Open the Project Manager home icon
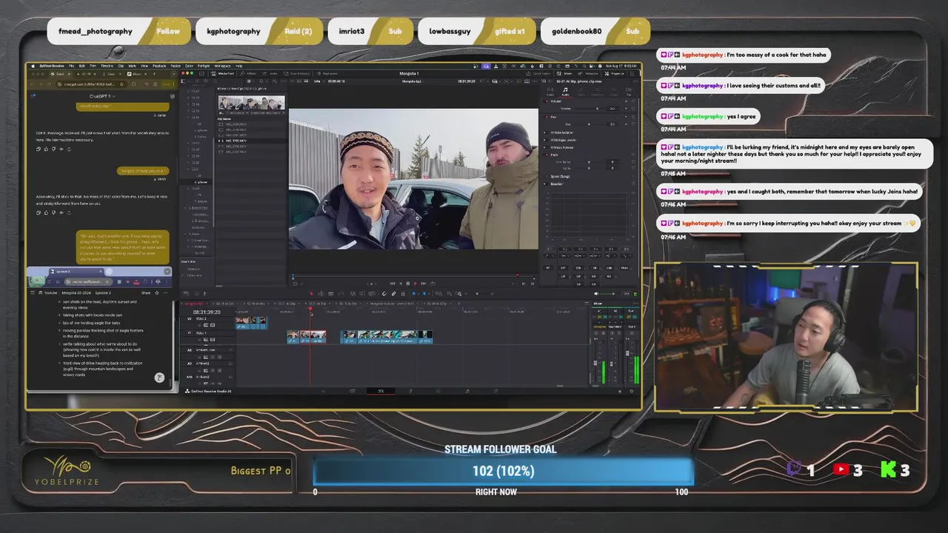Viewport: 948px width, 533px height. tap(620, 390)
